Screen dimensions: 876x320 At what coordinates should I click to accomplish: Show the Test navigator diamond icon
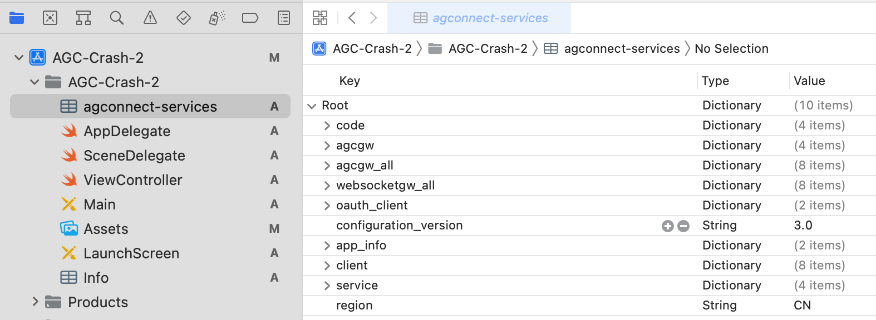(184, 18)
